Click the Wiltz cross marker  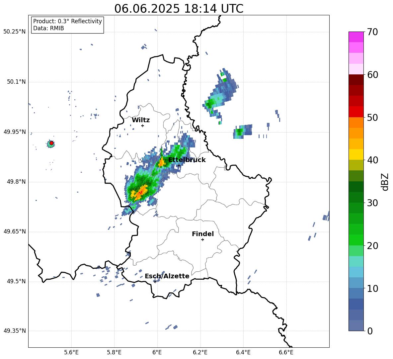[142, 126]
